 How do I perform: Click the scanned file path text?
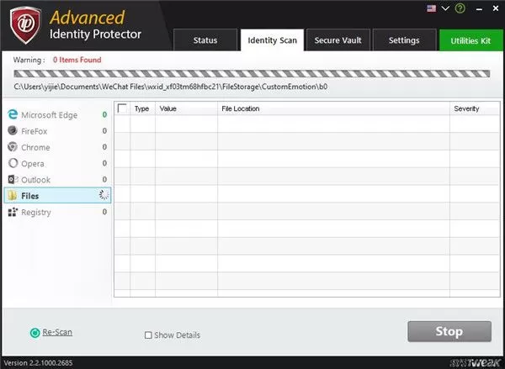tap(171, 87)
